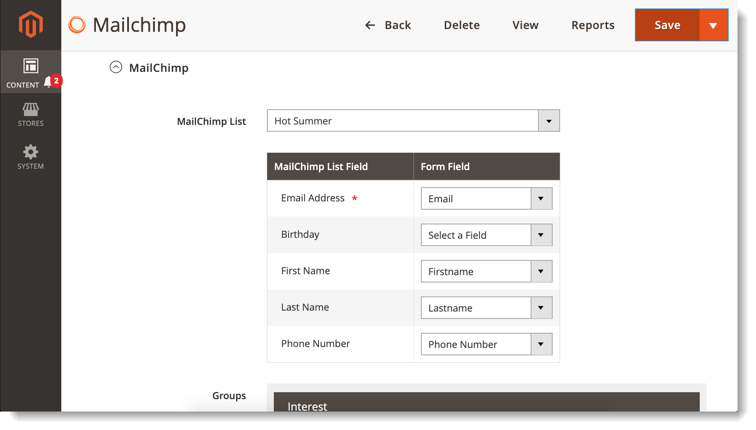The width and height of the screenshot is (756, 430).
Task: Open Email Address form field dropdown
Action: [487, 199]
